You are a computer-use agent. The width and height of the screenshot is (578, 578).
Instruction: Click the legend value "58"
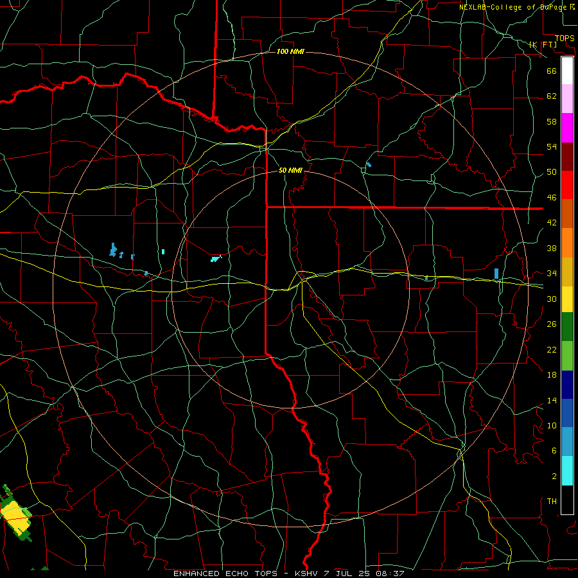point(552,121)
